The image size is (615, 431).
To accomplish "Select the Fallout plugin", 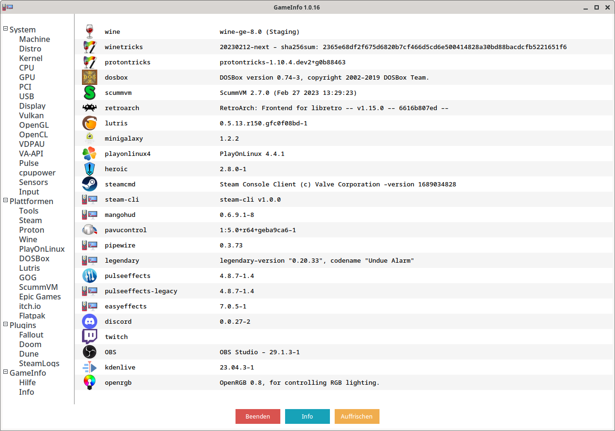I will point(31,335).
